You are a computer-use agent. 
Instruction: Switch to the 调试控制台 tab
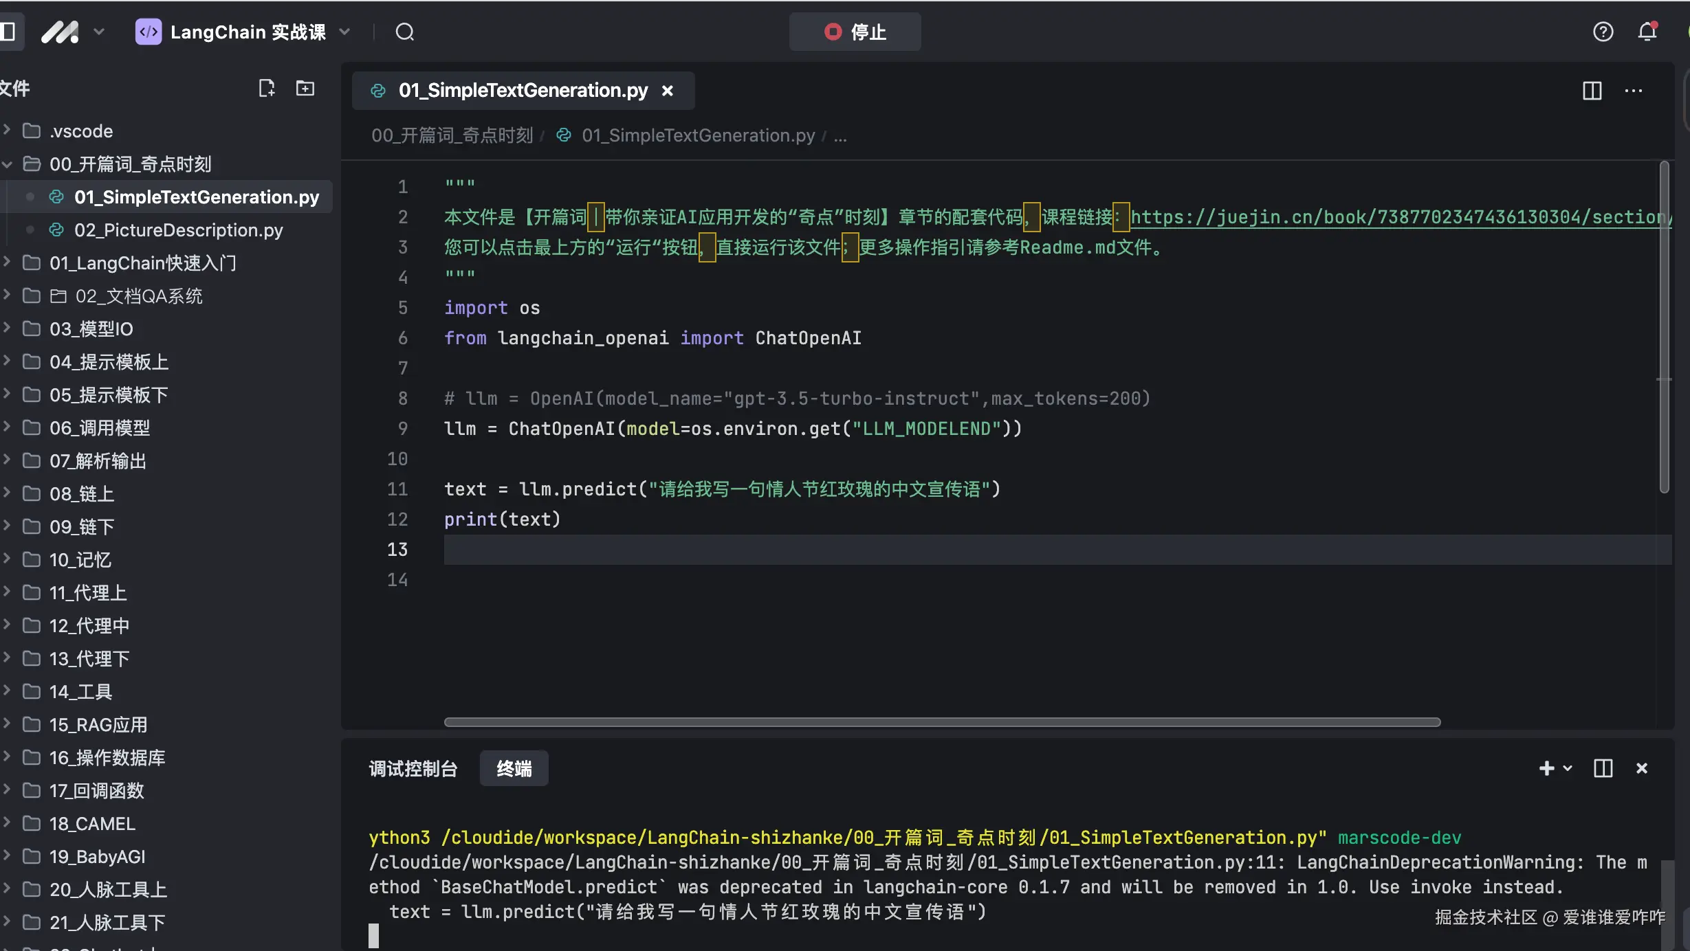[x=413, y=768]
